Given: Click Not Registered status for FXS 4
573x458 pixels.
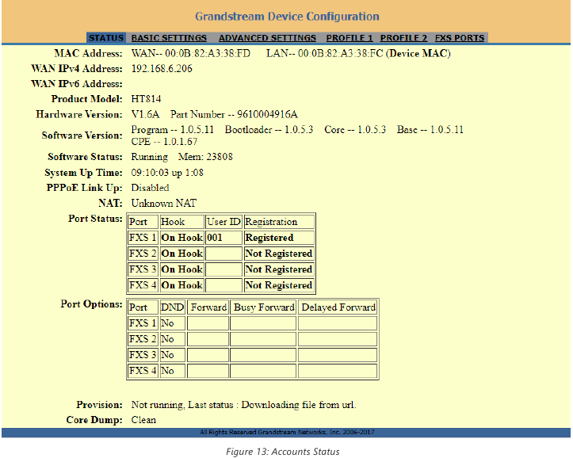Looking at the screenshot, I should pyautogui.click(x=279, y=285).
